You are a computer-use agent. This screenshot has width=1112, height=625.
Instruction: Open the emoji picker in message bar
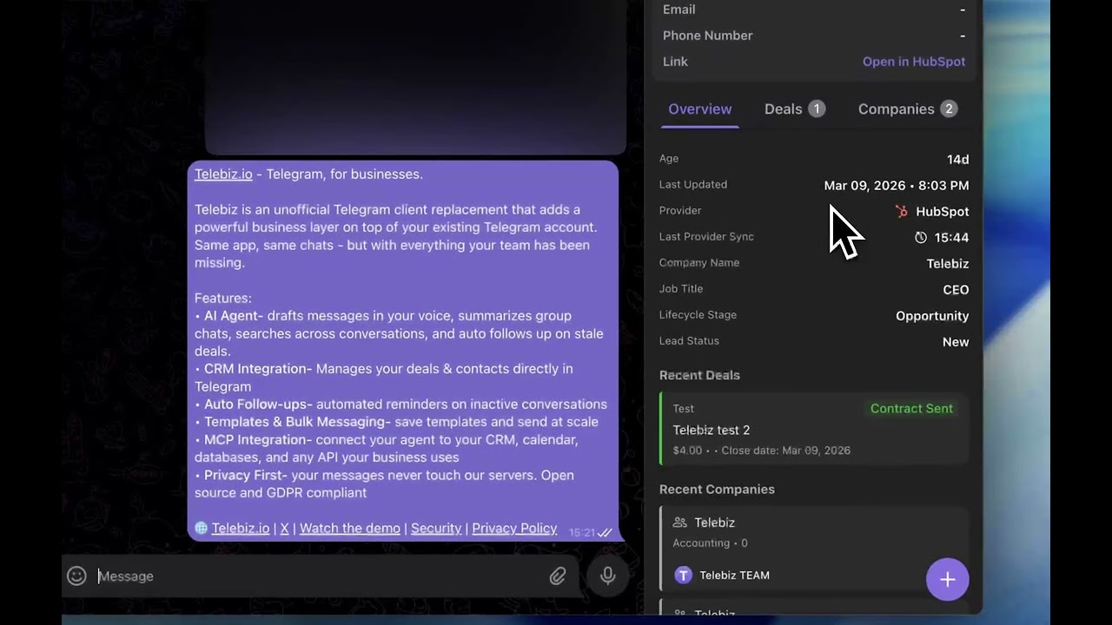pyautogui.click(x=76, y=576)
